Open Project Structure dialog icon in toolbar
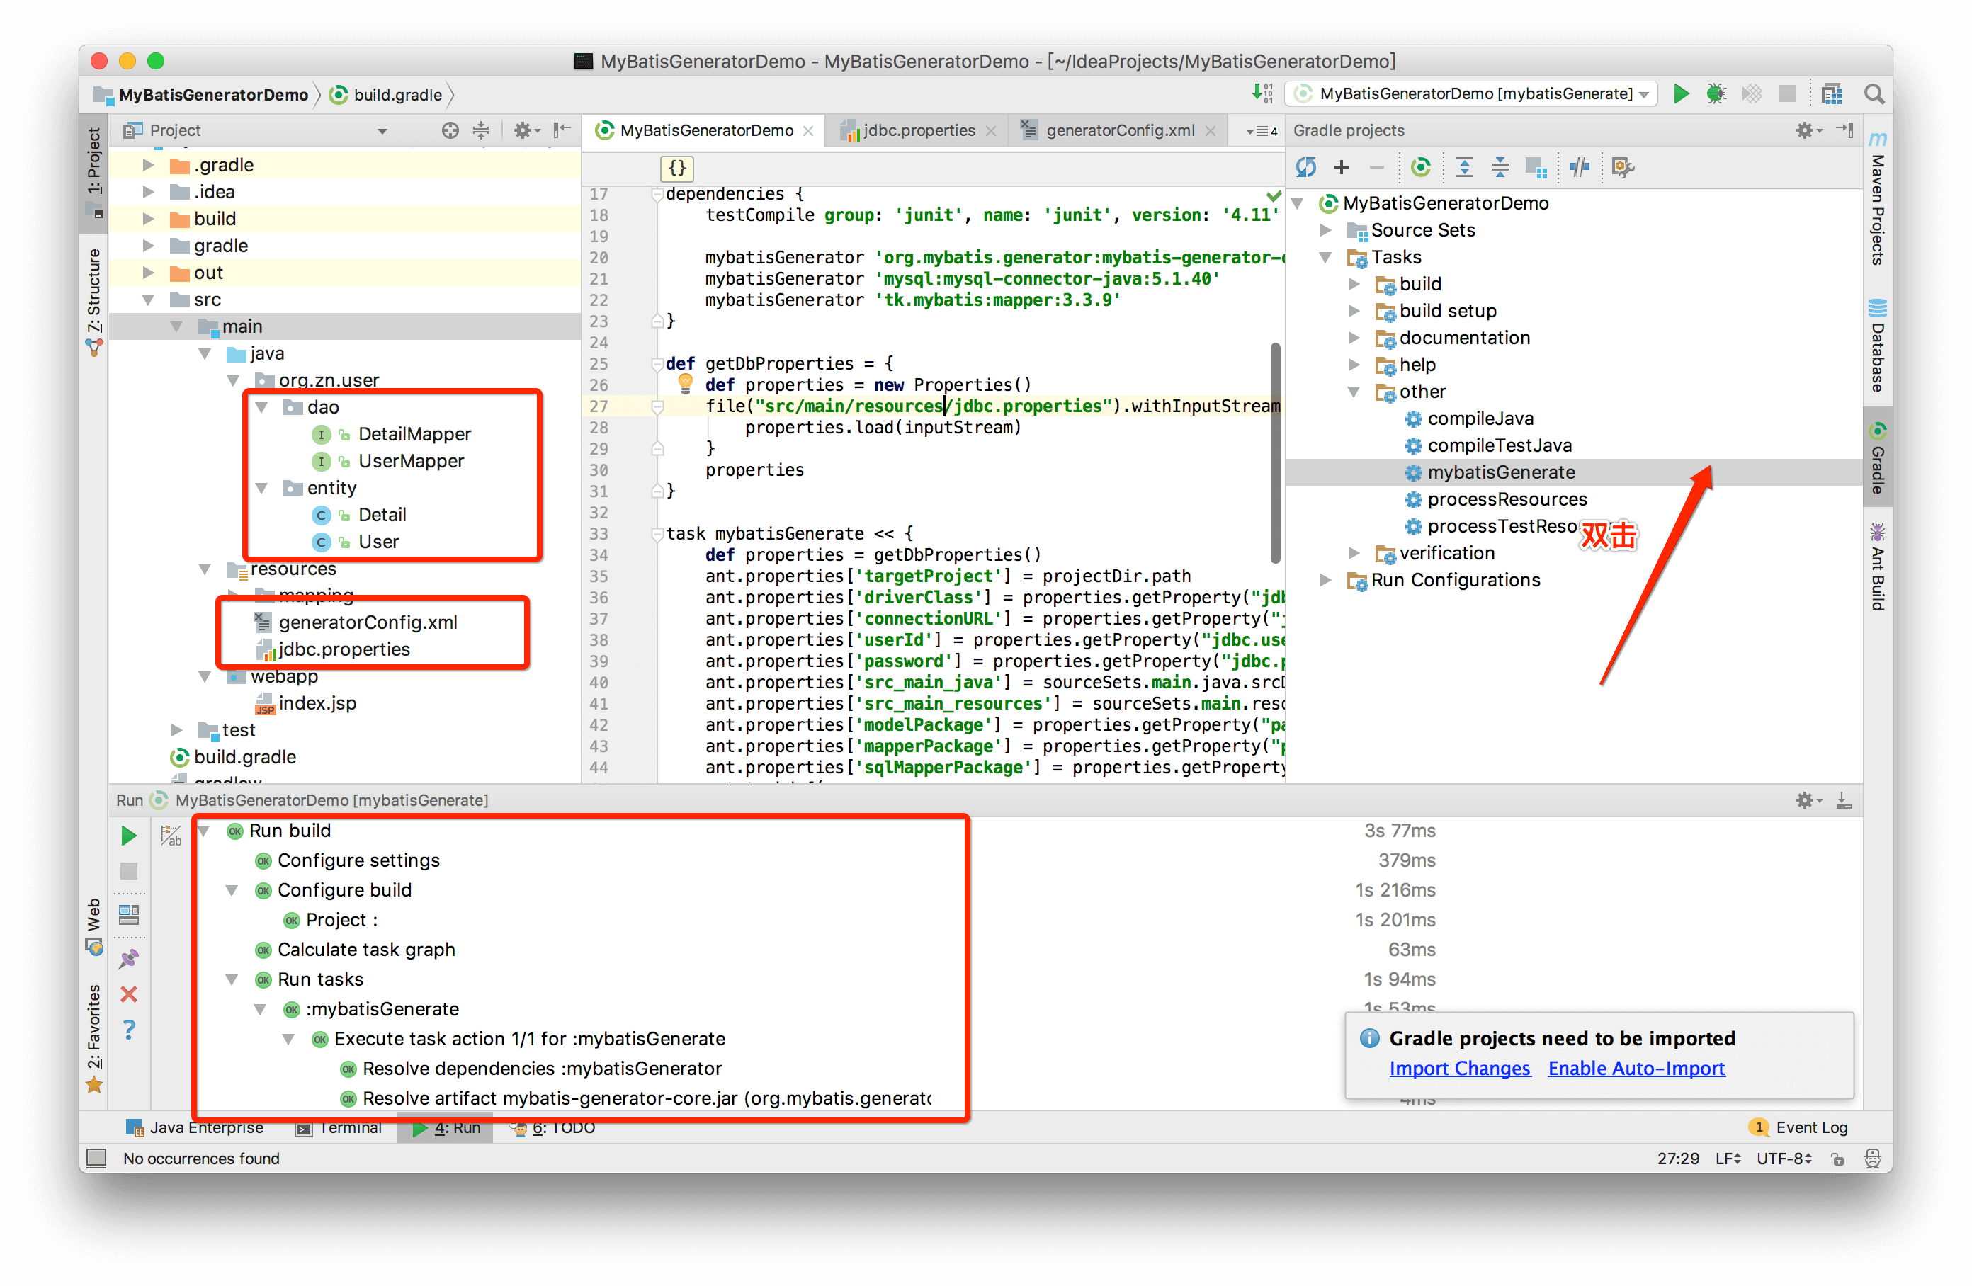The width and height of the screenshot is (1972, 1286). (x=1831, y=93)
